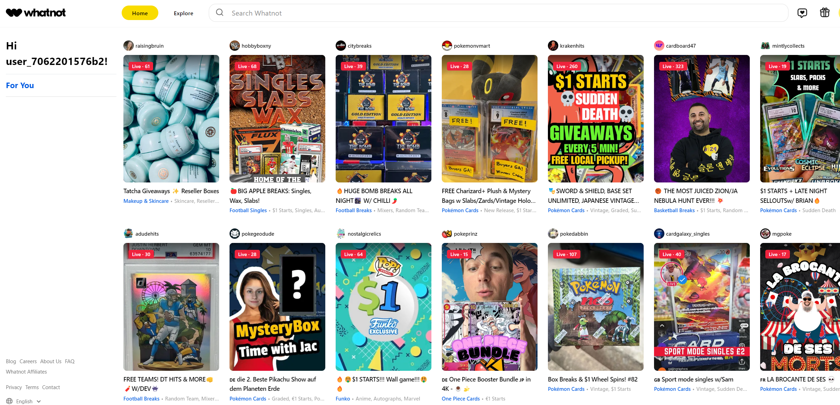Open the Makeup & Skincare category link
The height and width of the screenshot is (405, 840).
(x=146, y=201)
